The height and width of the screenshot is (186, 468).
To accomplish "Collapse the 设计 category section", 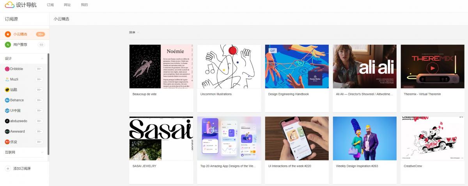I will pos(42,59).
